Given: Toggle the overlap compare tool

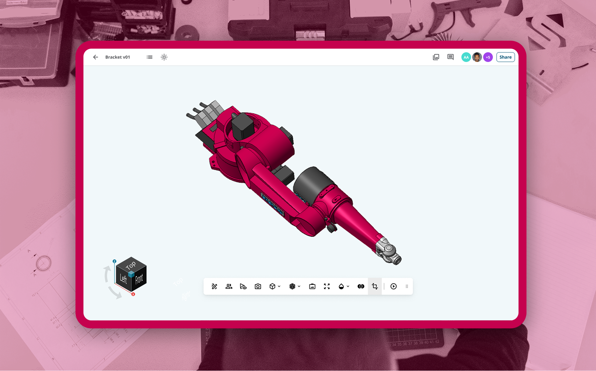Looking at the screenshot, I should 361,287.
